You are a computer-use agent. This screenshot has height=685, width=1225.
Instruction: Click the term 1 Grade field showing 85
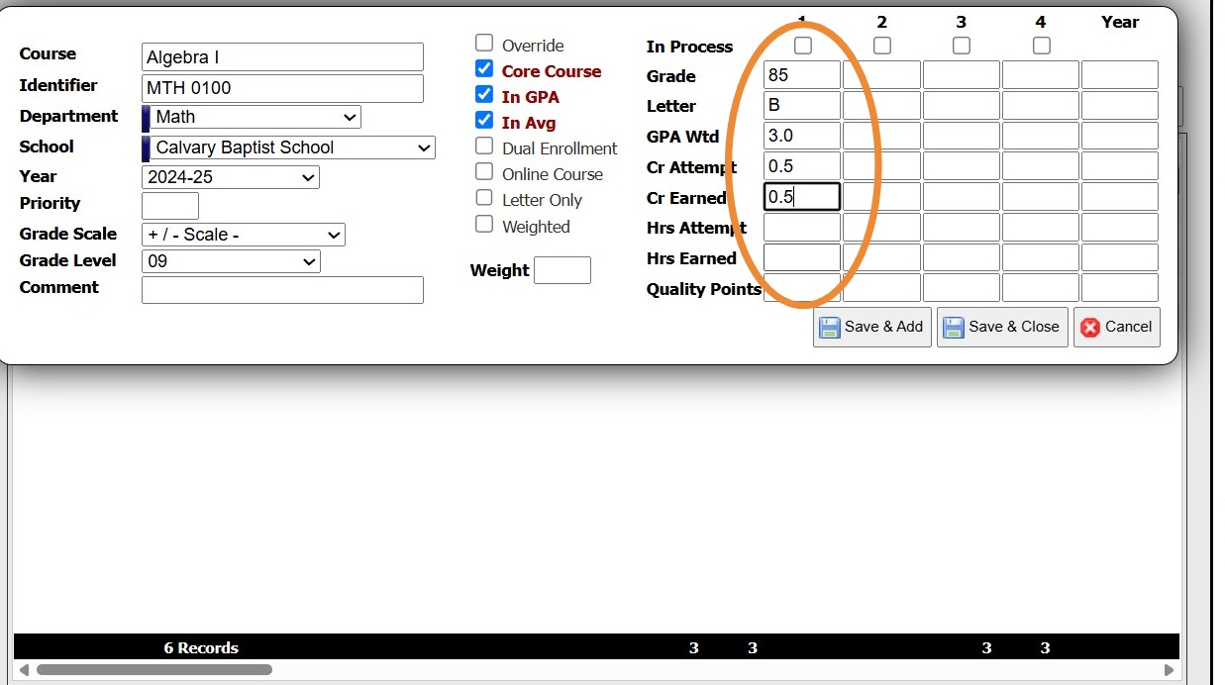(802, 75)
